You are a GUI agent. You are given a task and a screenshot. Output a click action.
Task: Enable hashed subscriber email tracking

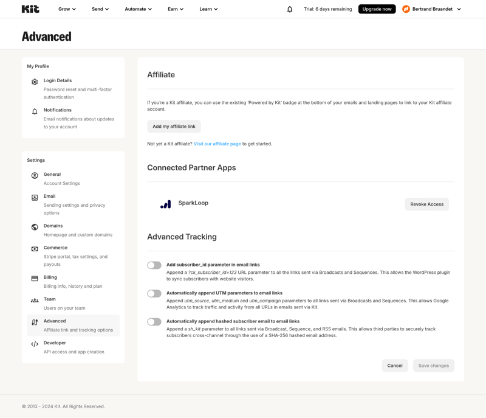pyautogui.click(x=154, y=322)
